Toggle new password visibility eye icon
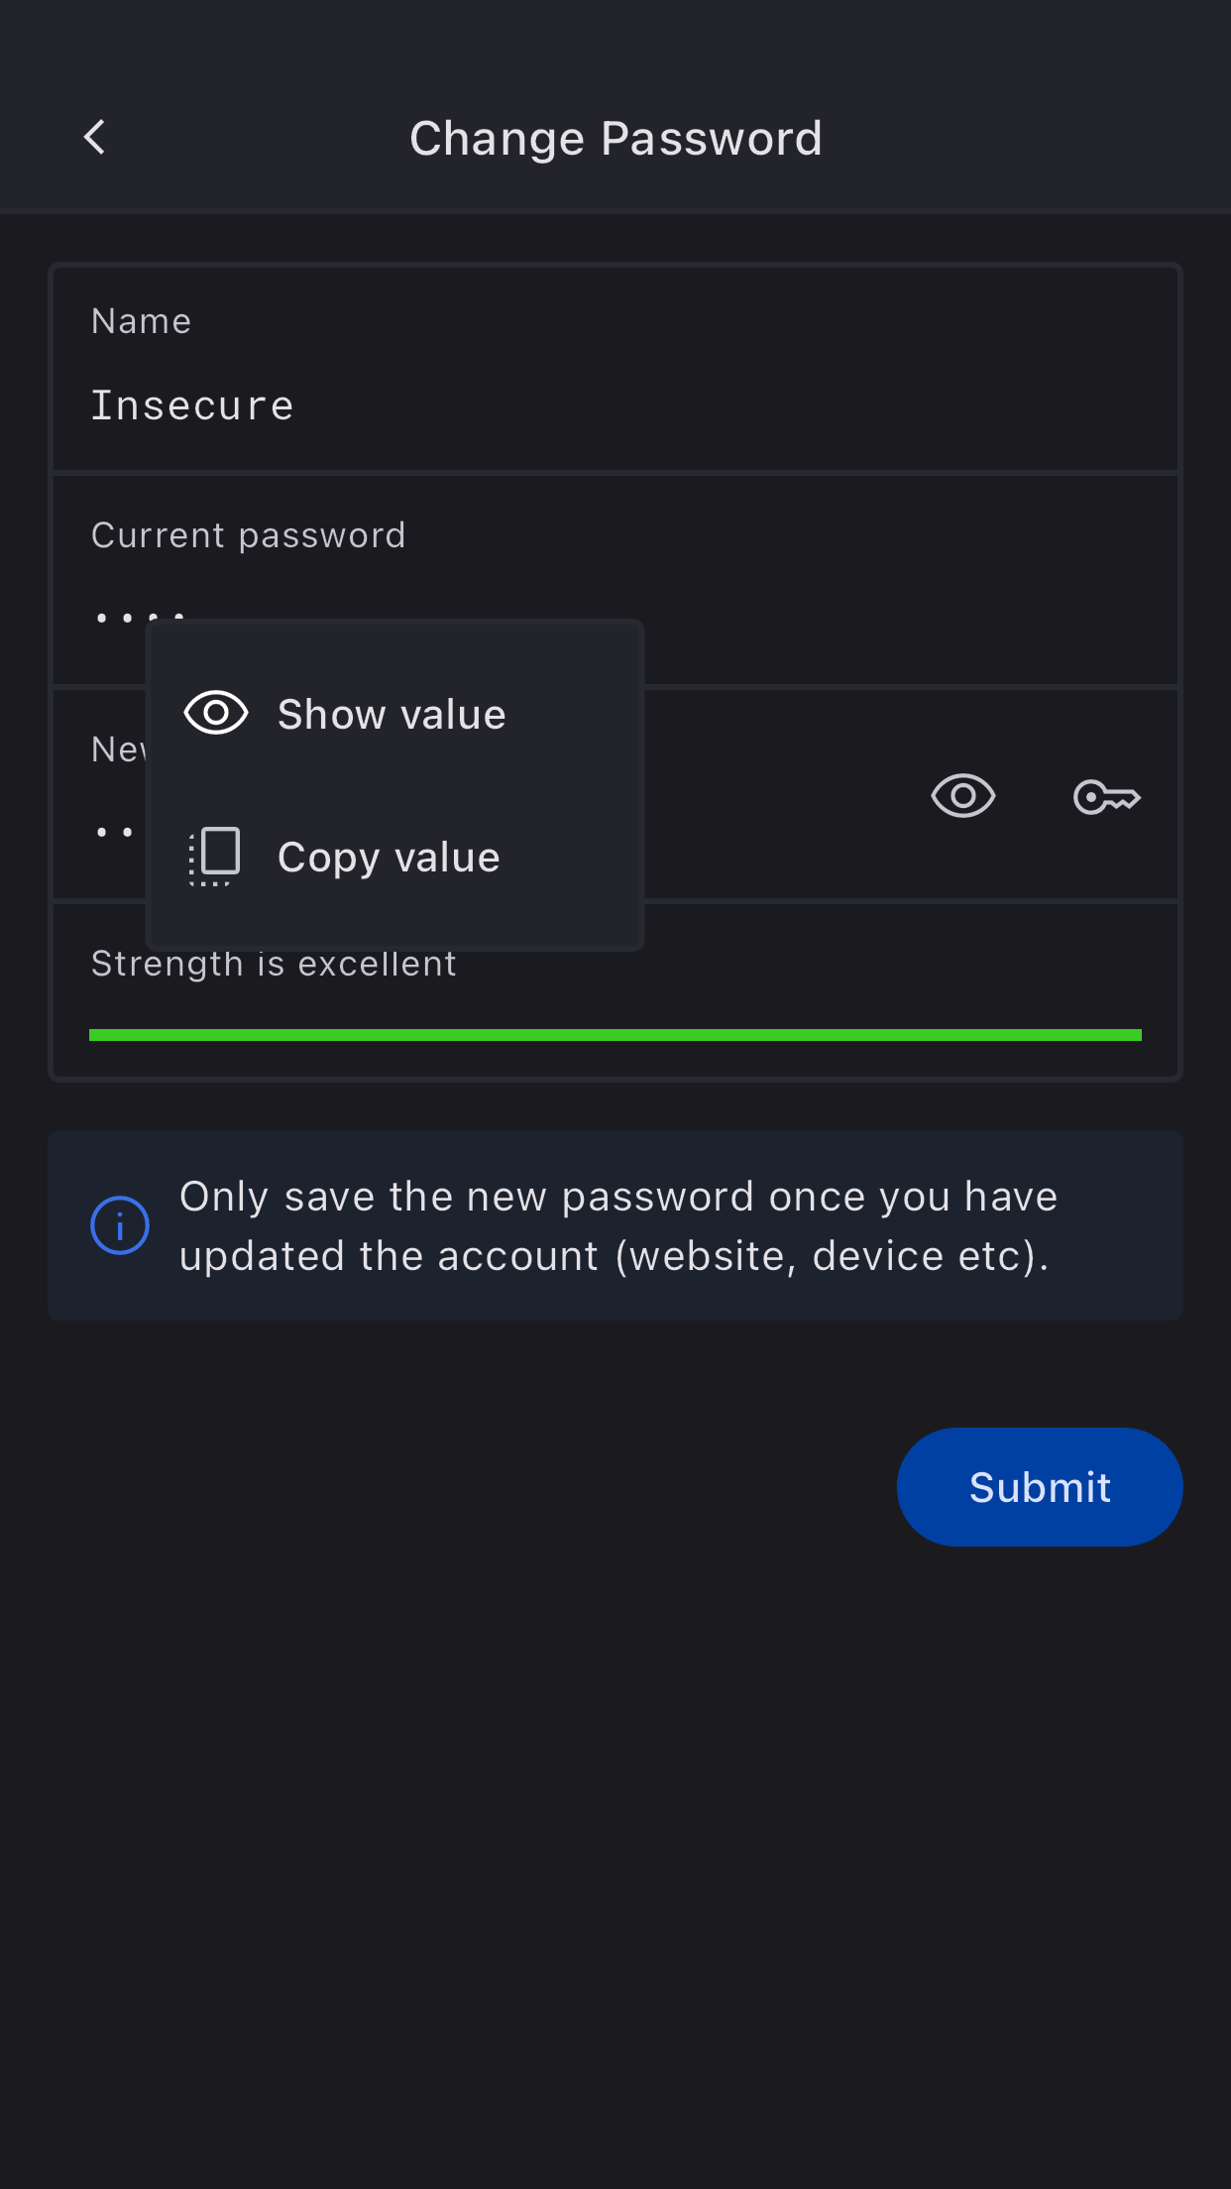The width and height of the screenshot is (1231, 2189). point(962,796)
